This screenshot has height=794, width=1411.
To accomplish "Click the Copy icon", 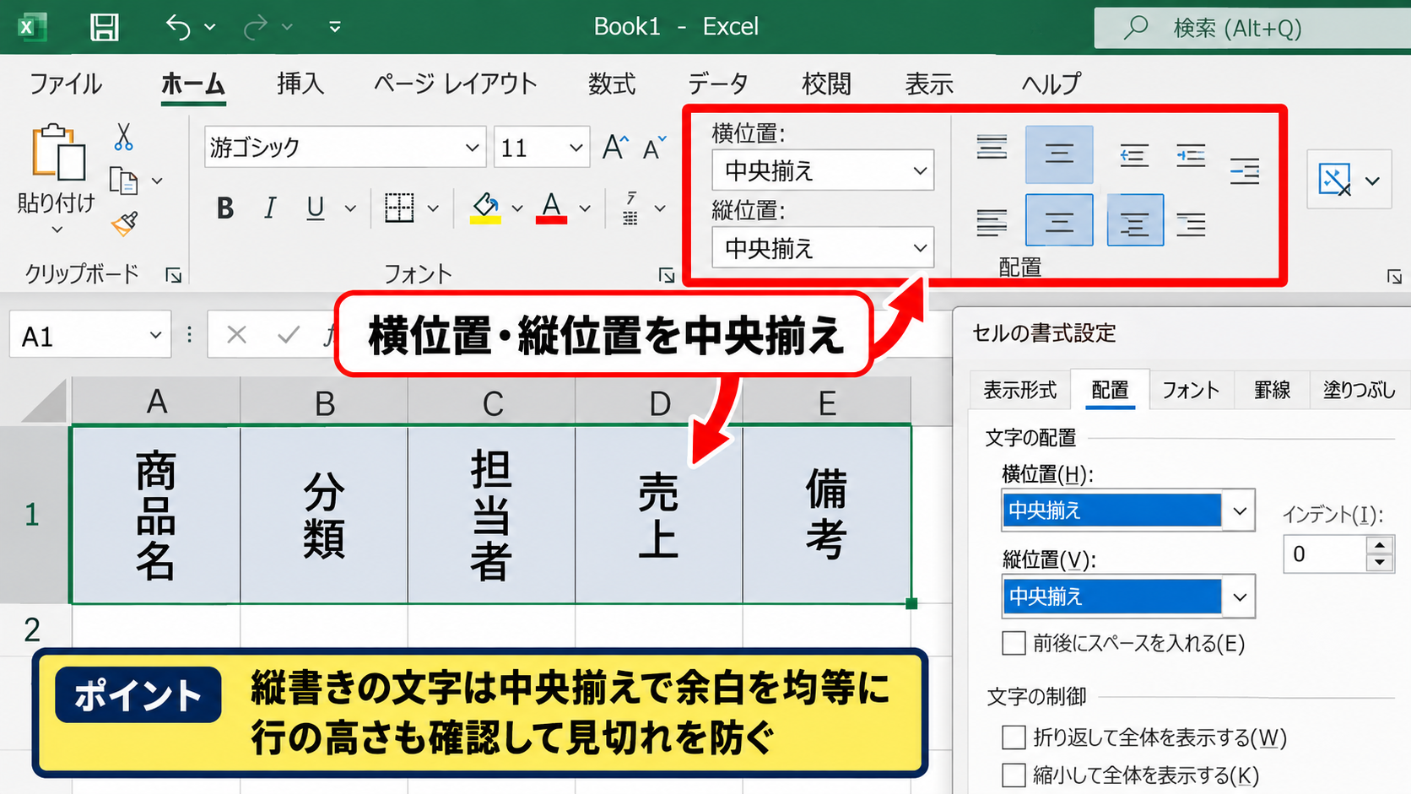I will [124, 181].
